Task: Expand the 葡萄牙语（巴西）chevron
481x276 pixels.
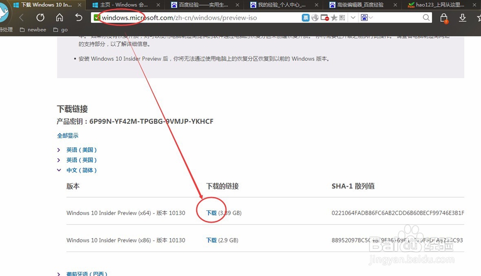Action: coord(59,274)
